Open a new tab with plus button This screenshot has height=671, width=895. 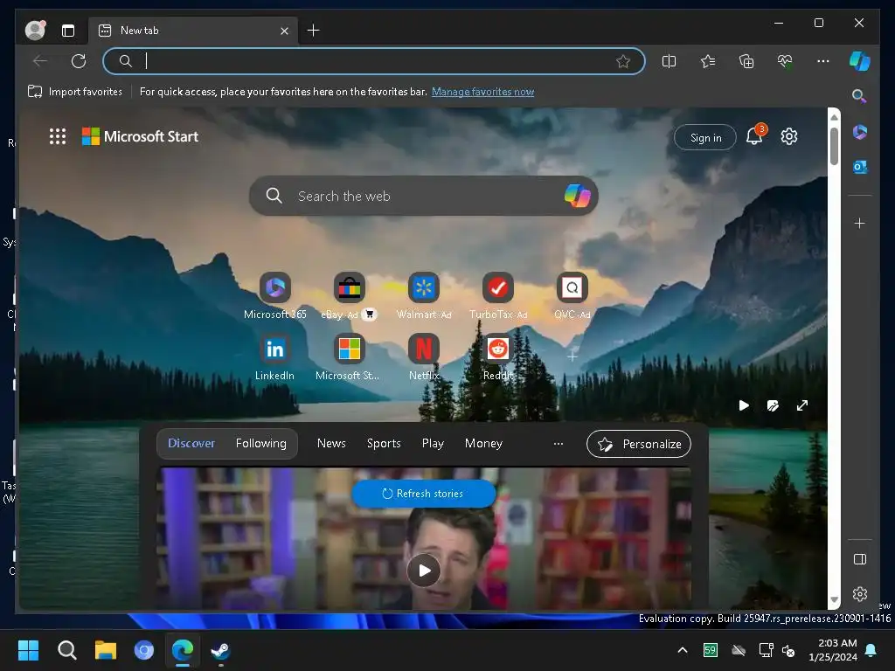314,31
